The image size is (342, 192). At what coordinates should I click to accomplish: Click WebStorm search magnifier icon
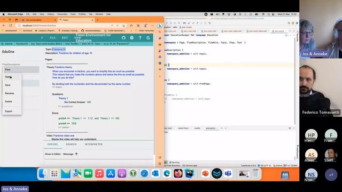pos(289,23)
